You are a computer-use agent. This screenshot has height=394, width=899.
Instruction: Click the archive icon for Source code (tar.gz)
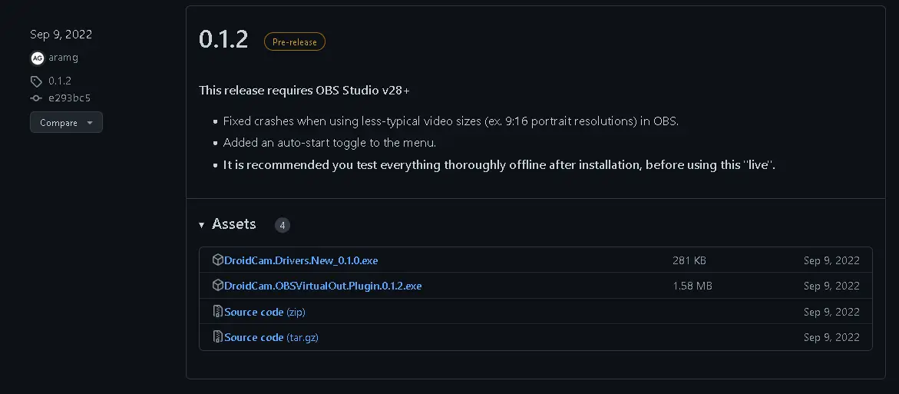click(218, 337)
